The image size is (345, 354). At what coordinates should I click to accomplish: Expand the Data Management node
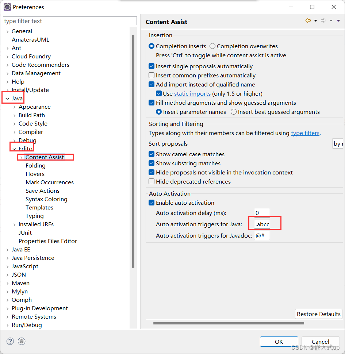pos(7,74)
